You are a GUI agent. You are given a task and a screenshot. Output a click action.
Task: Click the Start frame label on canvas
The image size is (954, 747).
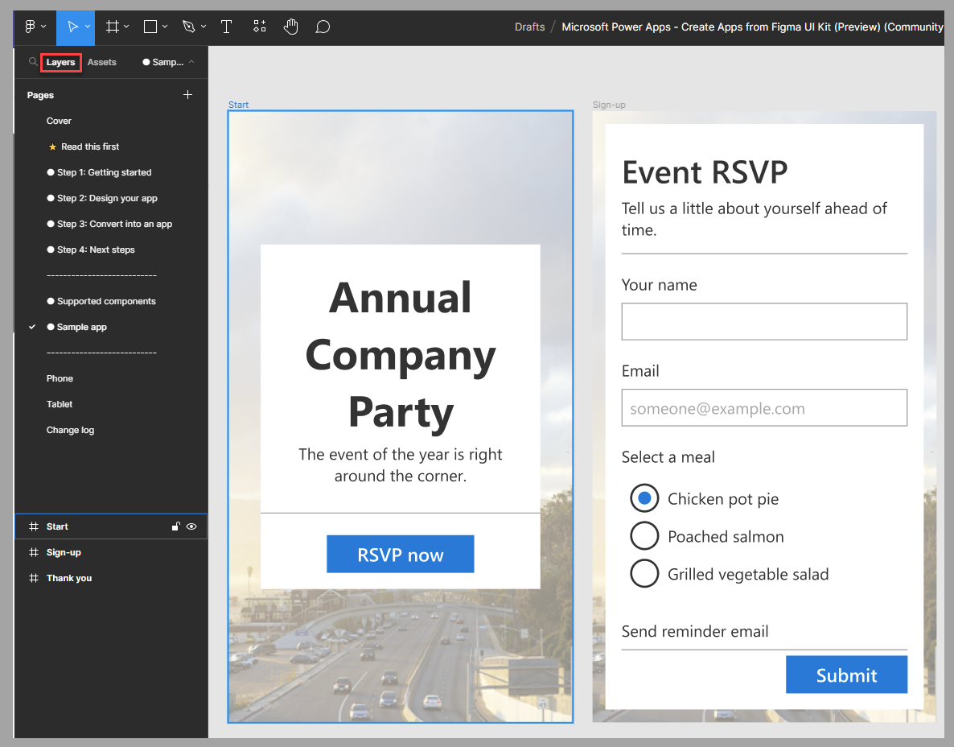238,105
